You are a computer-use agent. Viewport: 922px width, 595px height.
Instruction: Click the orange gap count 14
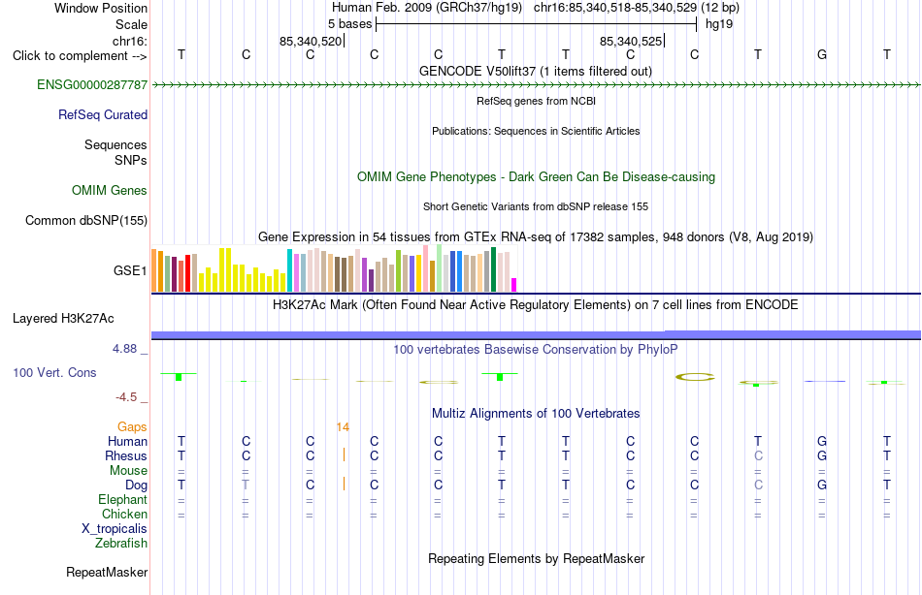click(343, 427)
